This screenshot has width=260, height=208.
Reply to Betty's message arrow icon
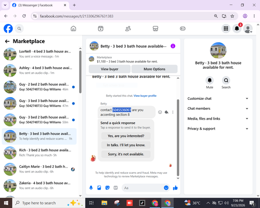166,112
